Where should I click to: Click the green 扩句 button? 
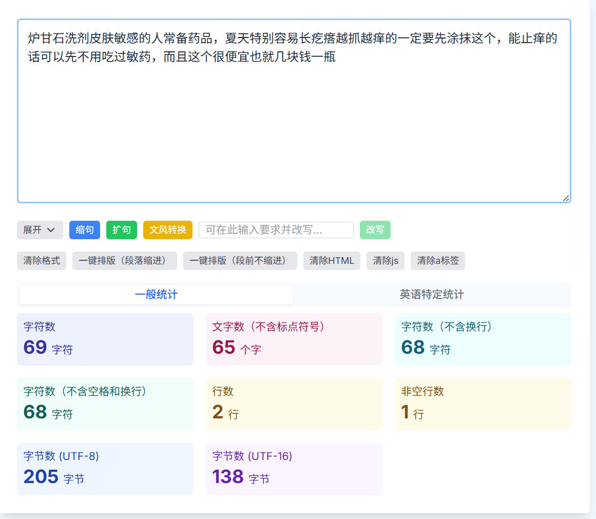point(122,230)
